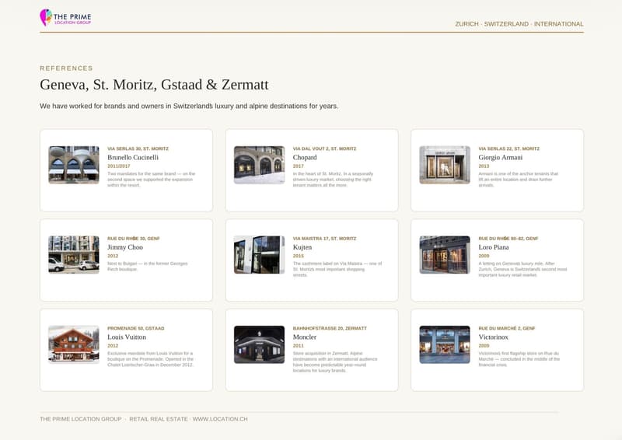Select the Loro Piana title

(494, 247)
